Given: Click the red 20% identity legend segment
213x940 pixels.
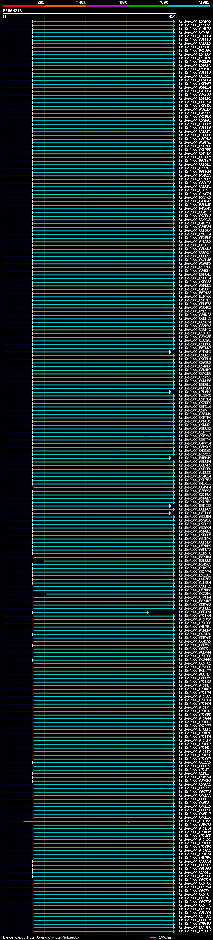Looking at the screenshot, I should click(24, 6).
